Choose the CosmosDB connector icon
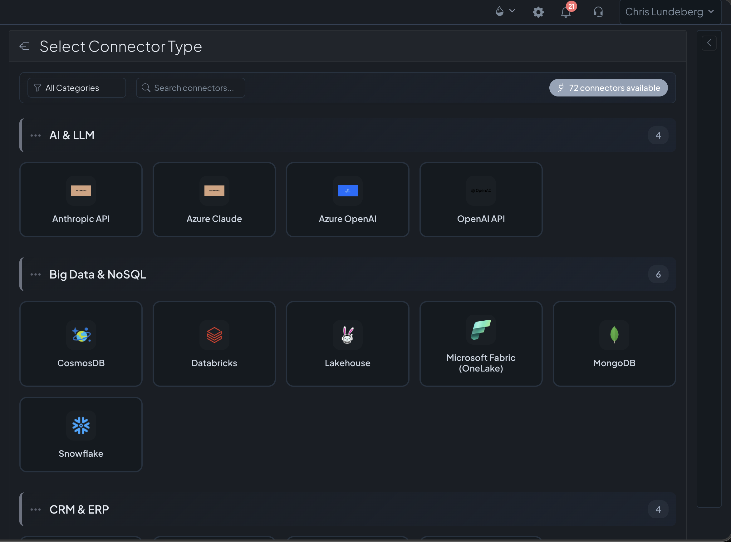Viewport: 731px width, 542px height. point(81,335)
